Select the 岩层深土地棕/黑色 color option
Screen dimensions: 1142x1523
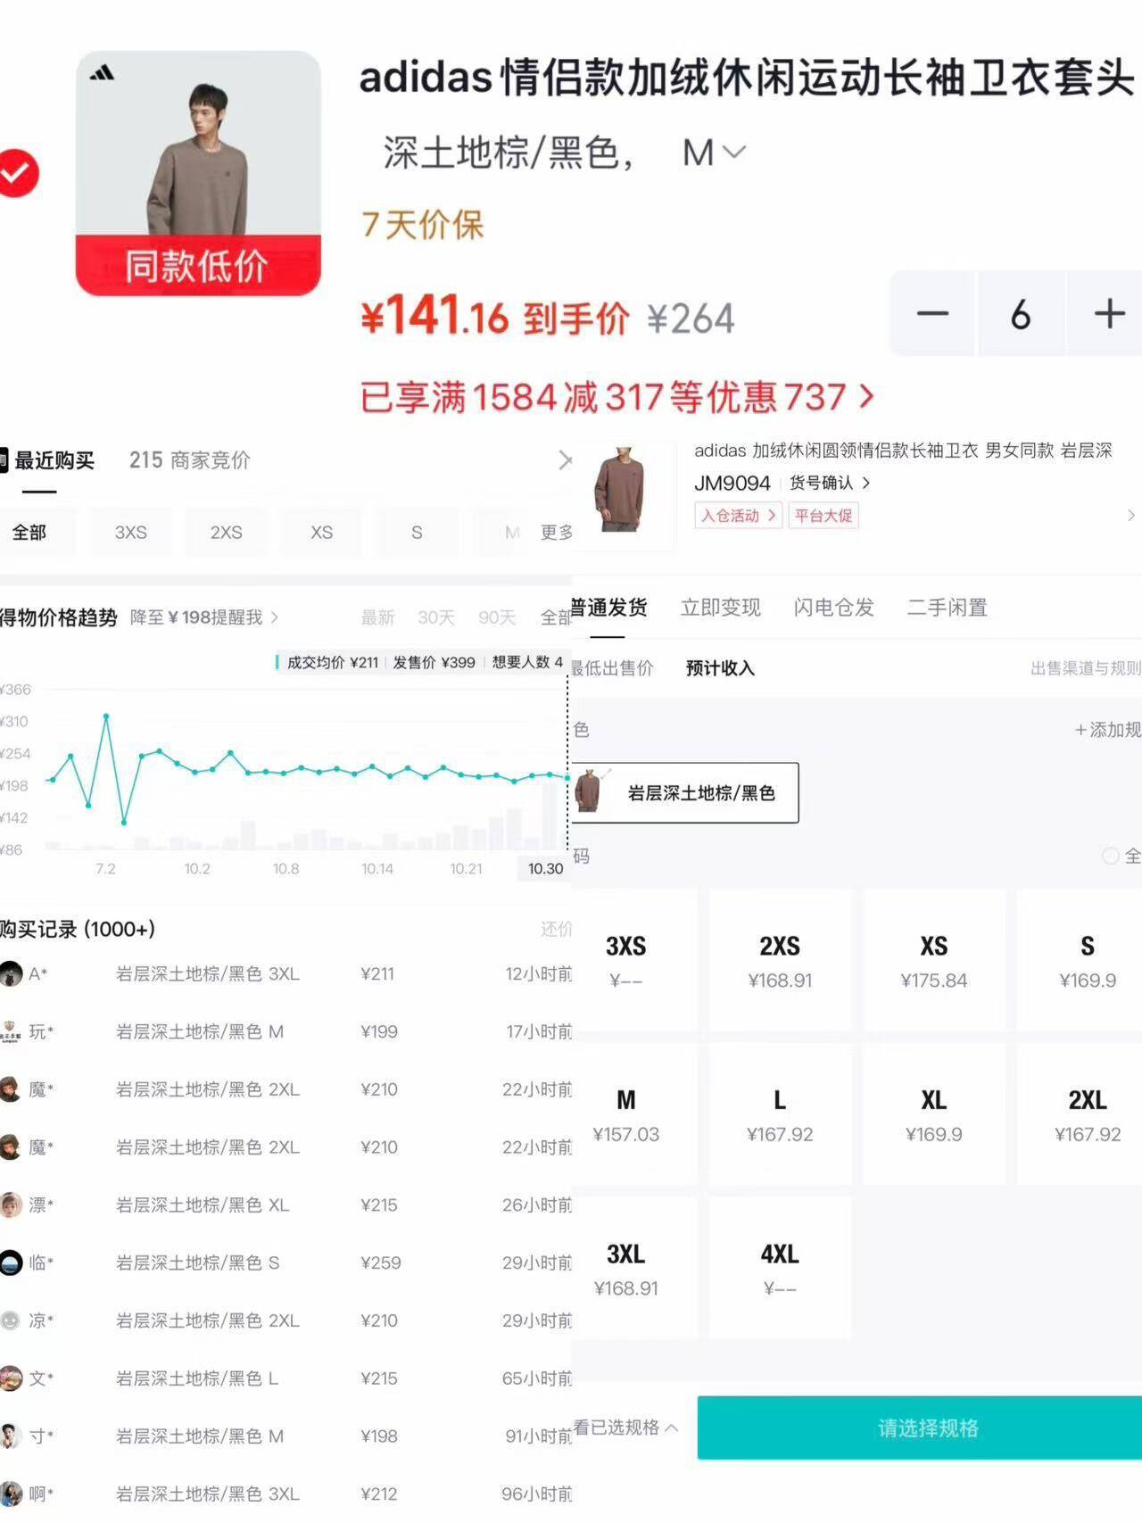point(685,792)
